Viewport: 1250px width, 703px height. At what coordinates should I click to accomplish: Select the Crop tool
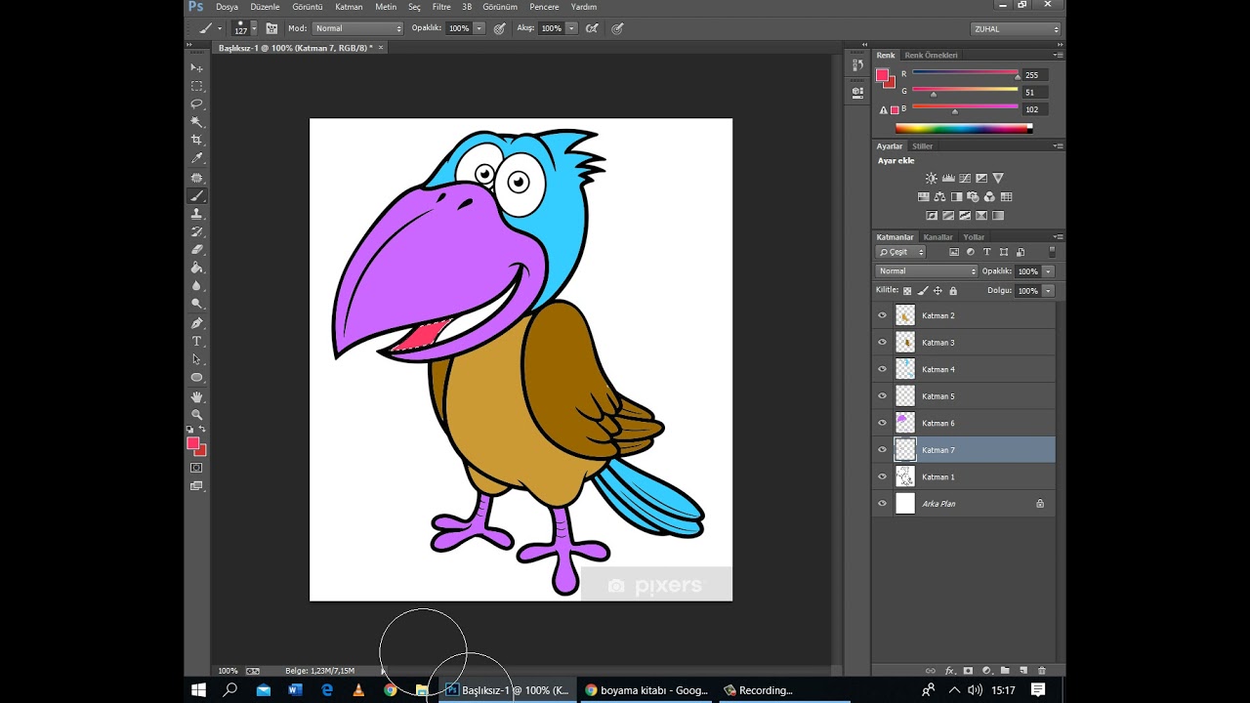[x=196, y=141]
